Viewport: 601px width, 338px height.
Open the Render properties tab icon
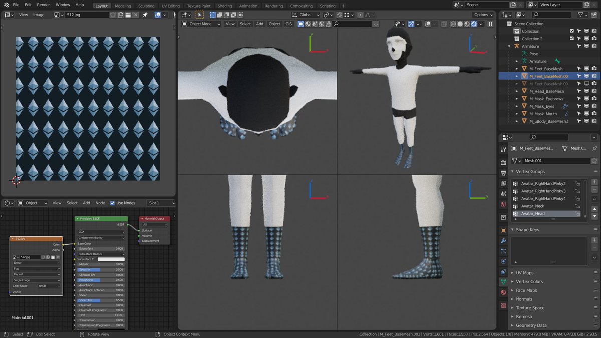(x=503, y=163)
